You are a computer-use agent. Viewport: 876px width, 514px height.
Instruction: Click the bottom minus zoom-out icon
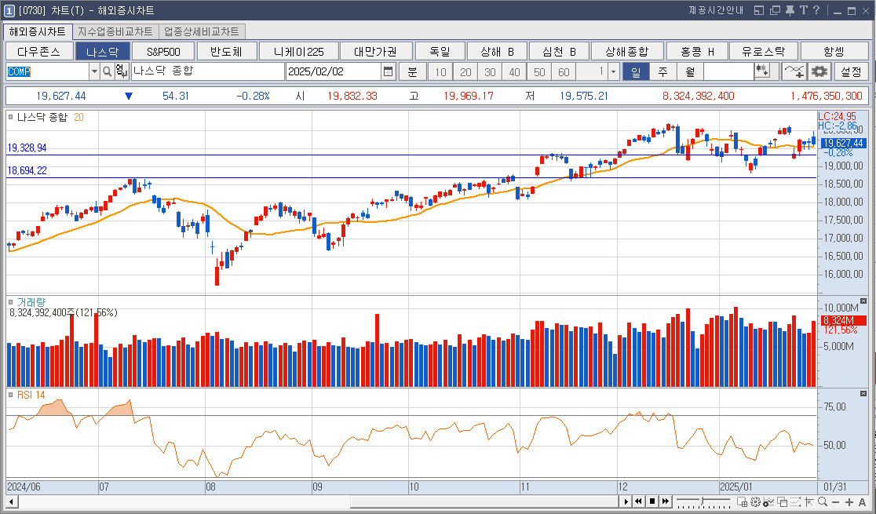pos(836,502)
